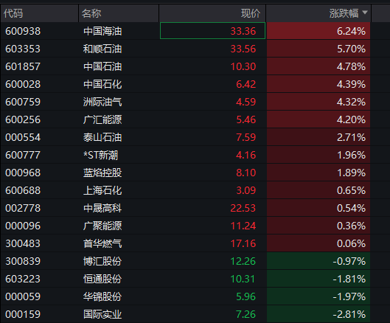Open the 首华燃气 row
This screenshot has height=323, width=390.
click(102, 243)
